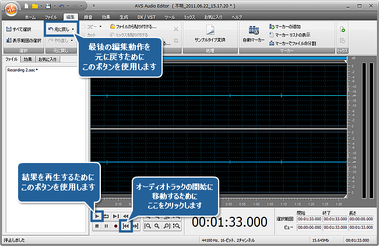The image size is (379, 246).
Task: Open the ヘルプ ribbon tab
Action: pos(237,17)
